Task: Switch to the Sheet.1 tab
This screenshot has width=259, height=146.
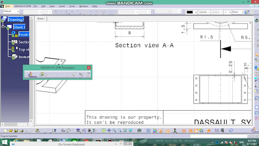Action: 41,19
